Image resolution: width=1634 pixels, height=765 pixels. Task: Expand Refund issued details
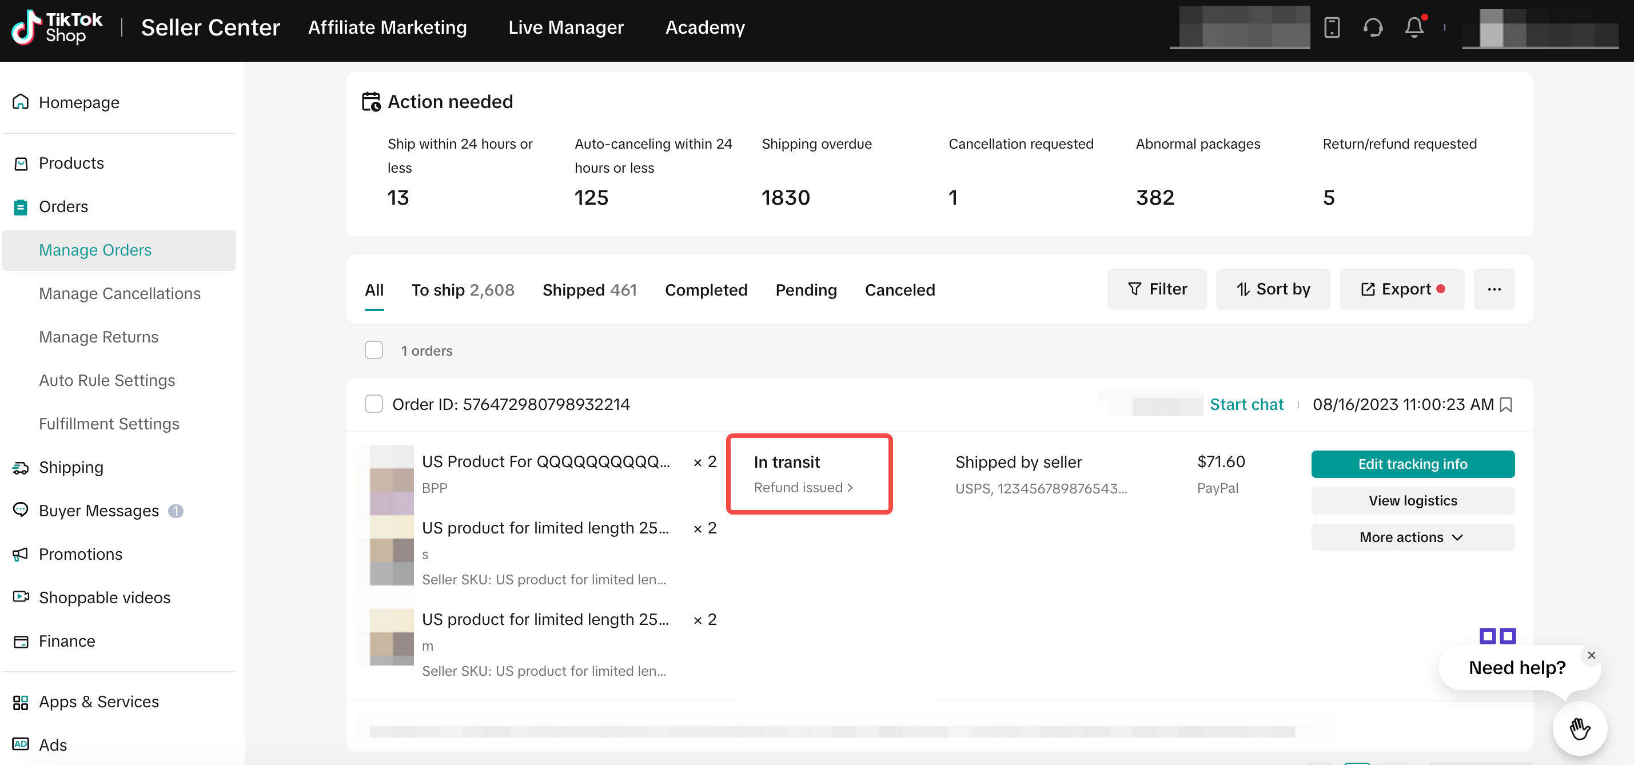[x=803, y=487]
